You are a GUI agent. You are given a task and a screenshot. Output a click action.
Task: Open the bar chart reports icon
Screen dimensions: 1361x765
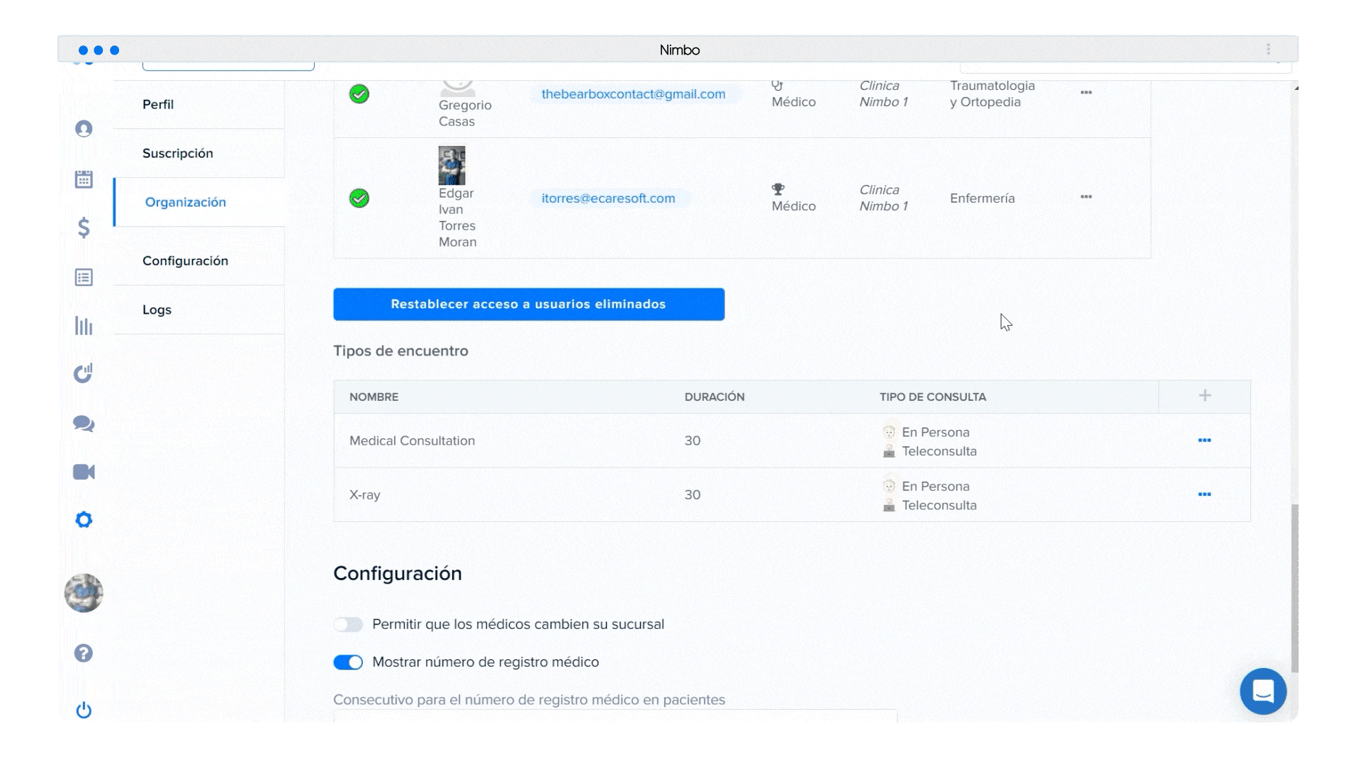[84, 326]
